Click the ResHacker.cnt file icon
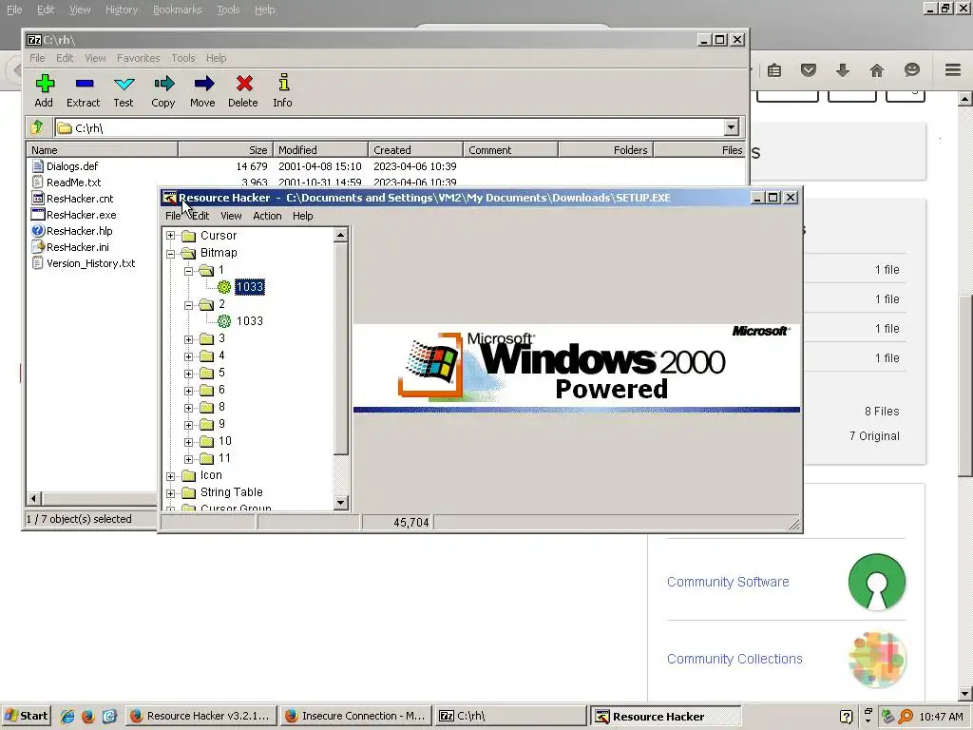 click(x=37, y=199)
